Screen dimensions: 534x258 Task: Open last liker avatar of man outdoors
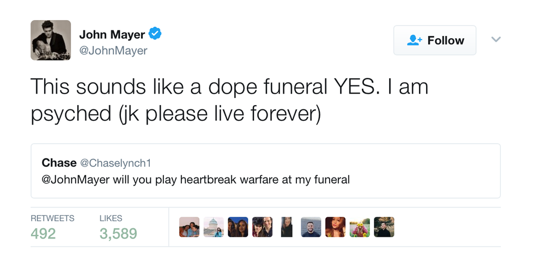[384, 227]
